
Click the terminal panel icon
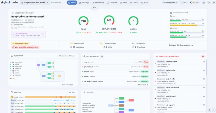tap(204, 2)
